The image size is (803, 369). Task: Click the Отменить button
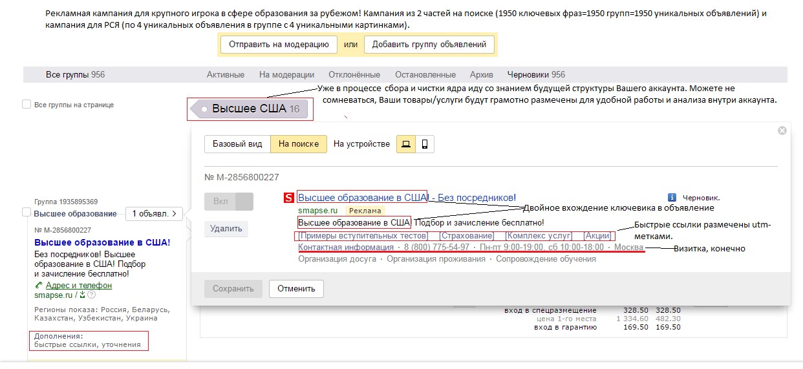pos(296,288)
